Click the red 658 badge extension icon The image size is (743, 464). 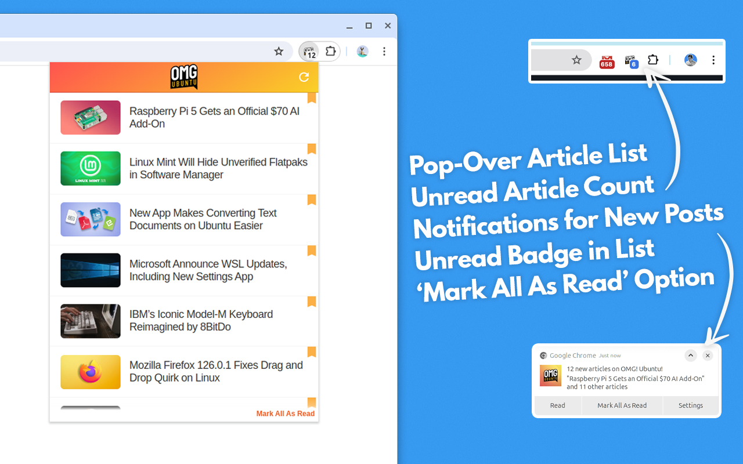(x=607, y=61)
